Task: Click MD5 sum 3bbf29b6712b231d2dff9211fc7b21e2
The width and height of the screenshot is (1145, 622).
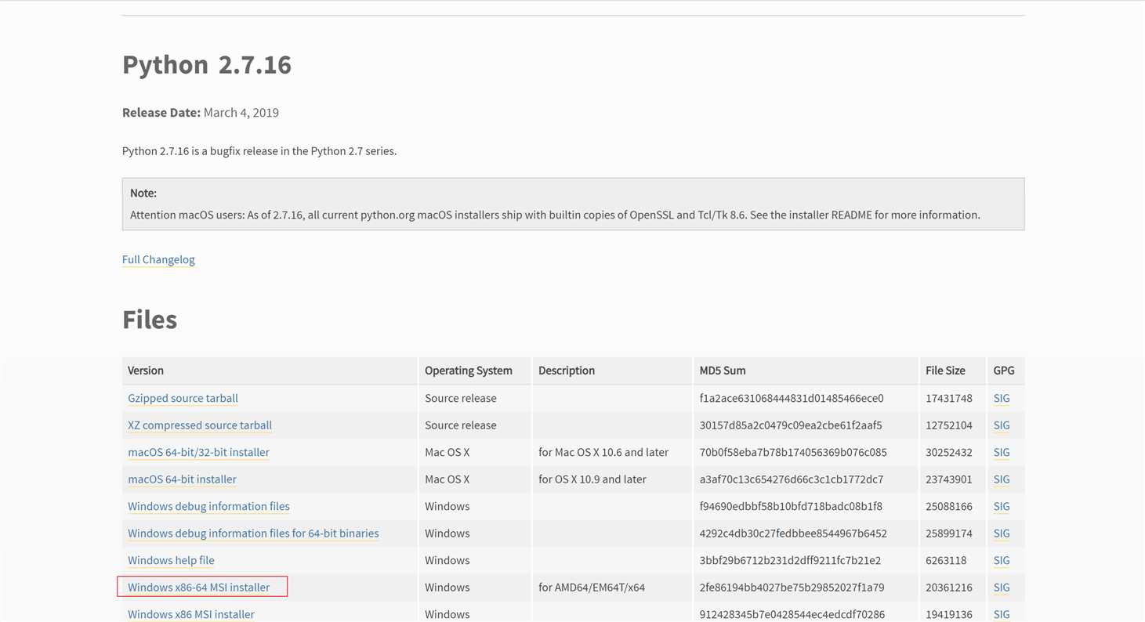Action: (x=790, y=560)
